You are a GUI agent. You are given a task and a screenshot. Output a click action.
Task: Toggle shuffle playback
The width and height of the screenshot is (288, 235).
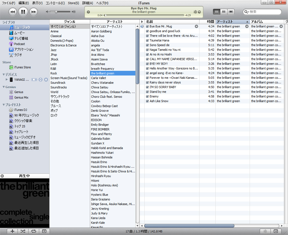tap(23, 231)
